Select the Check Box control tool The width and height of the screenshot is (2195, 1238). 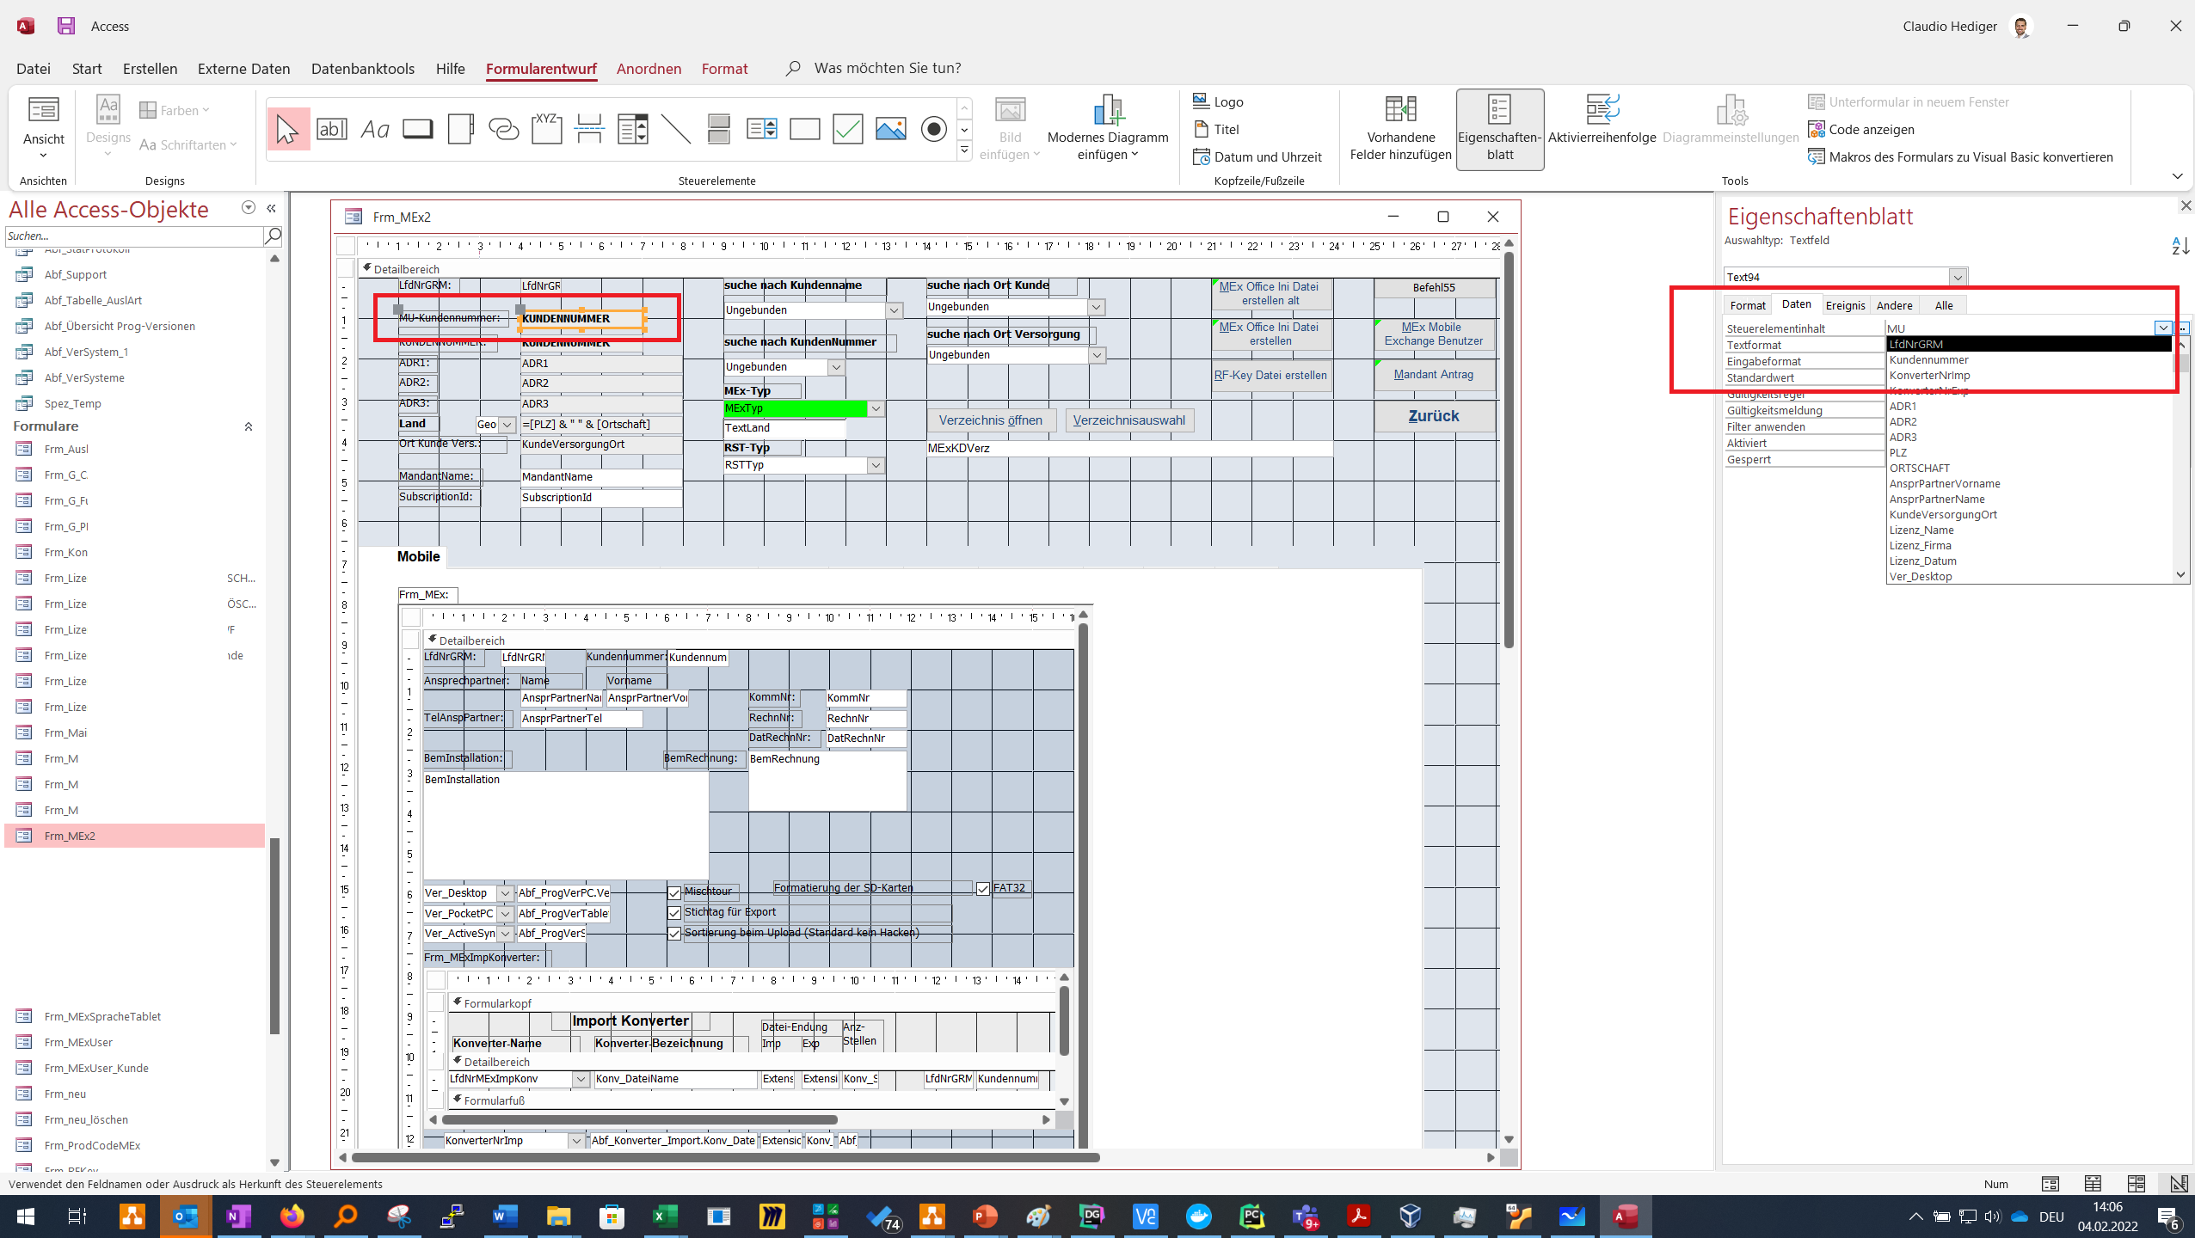click(x=848, y=129)
